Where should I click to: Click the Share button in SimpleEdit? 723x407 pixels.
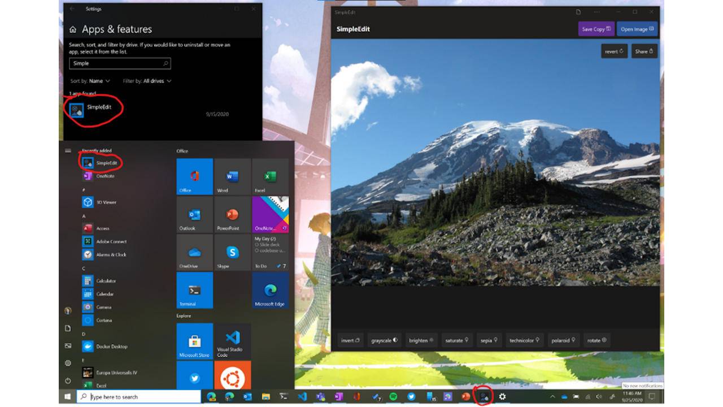tap(644, 51)
